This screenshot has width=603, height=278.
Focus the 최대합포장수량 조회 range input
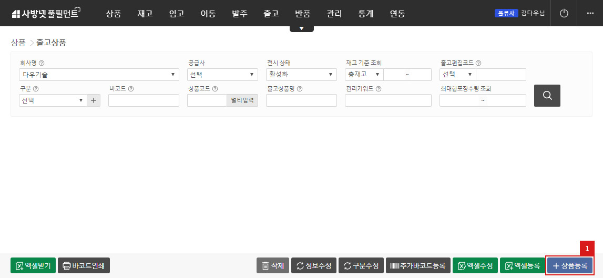point(483,100)
